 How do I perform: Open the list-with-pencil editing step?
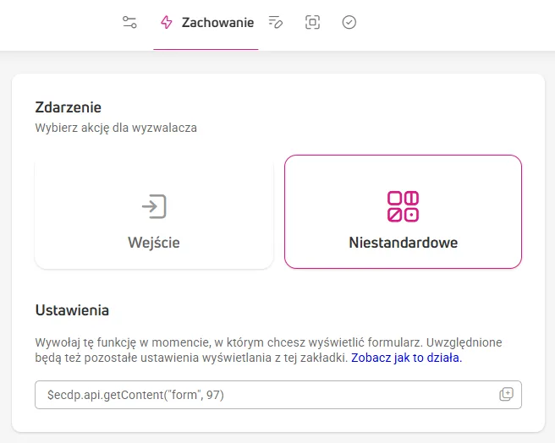pyautogui.click(x=276, y=22)
